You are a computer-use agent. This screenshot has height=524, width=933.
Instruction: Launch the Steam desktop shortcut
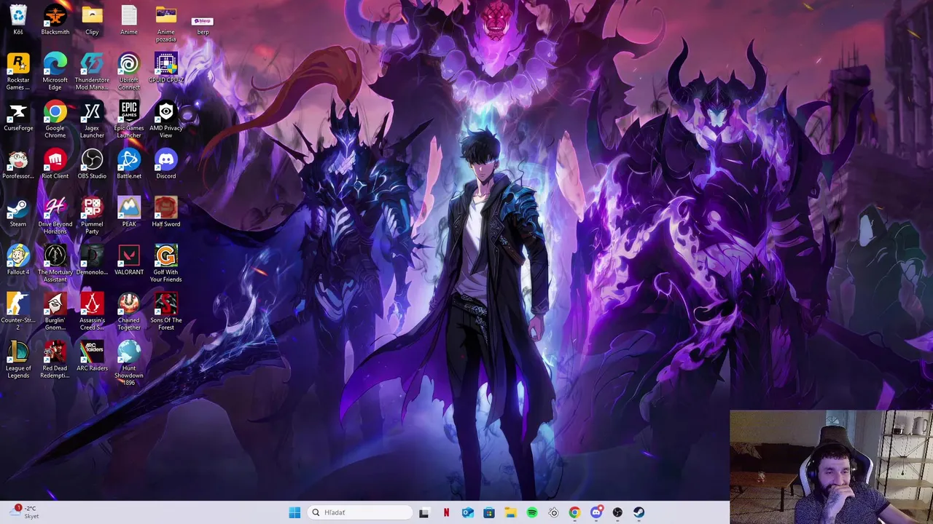tap(18, 212)
